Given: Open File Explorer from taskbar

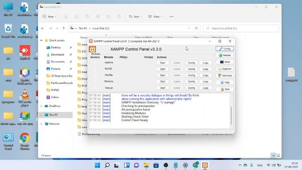Looking at the screenshot, I should coord(146,165).
